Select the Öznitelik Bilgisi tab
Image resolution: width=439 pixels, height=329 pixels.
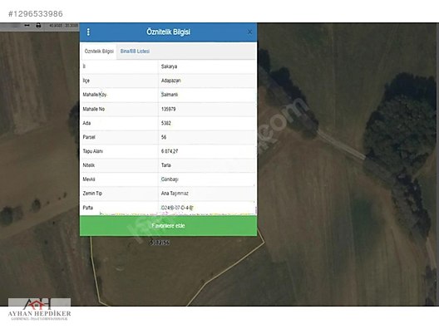click(x=99, y=52)
